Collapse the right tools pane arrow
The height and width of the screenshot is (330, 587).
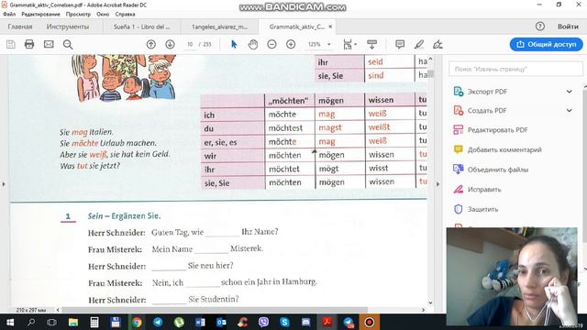pos(437,184)
